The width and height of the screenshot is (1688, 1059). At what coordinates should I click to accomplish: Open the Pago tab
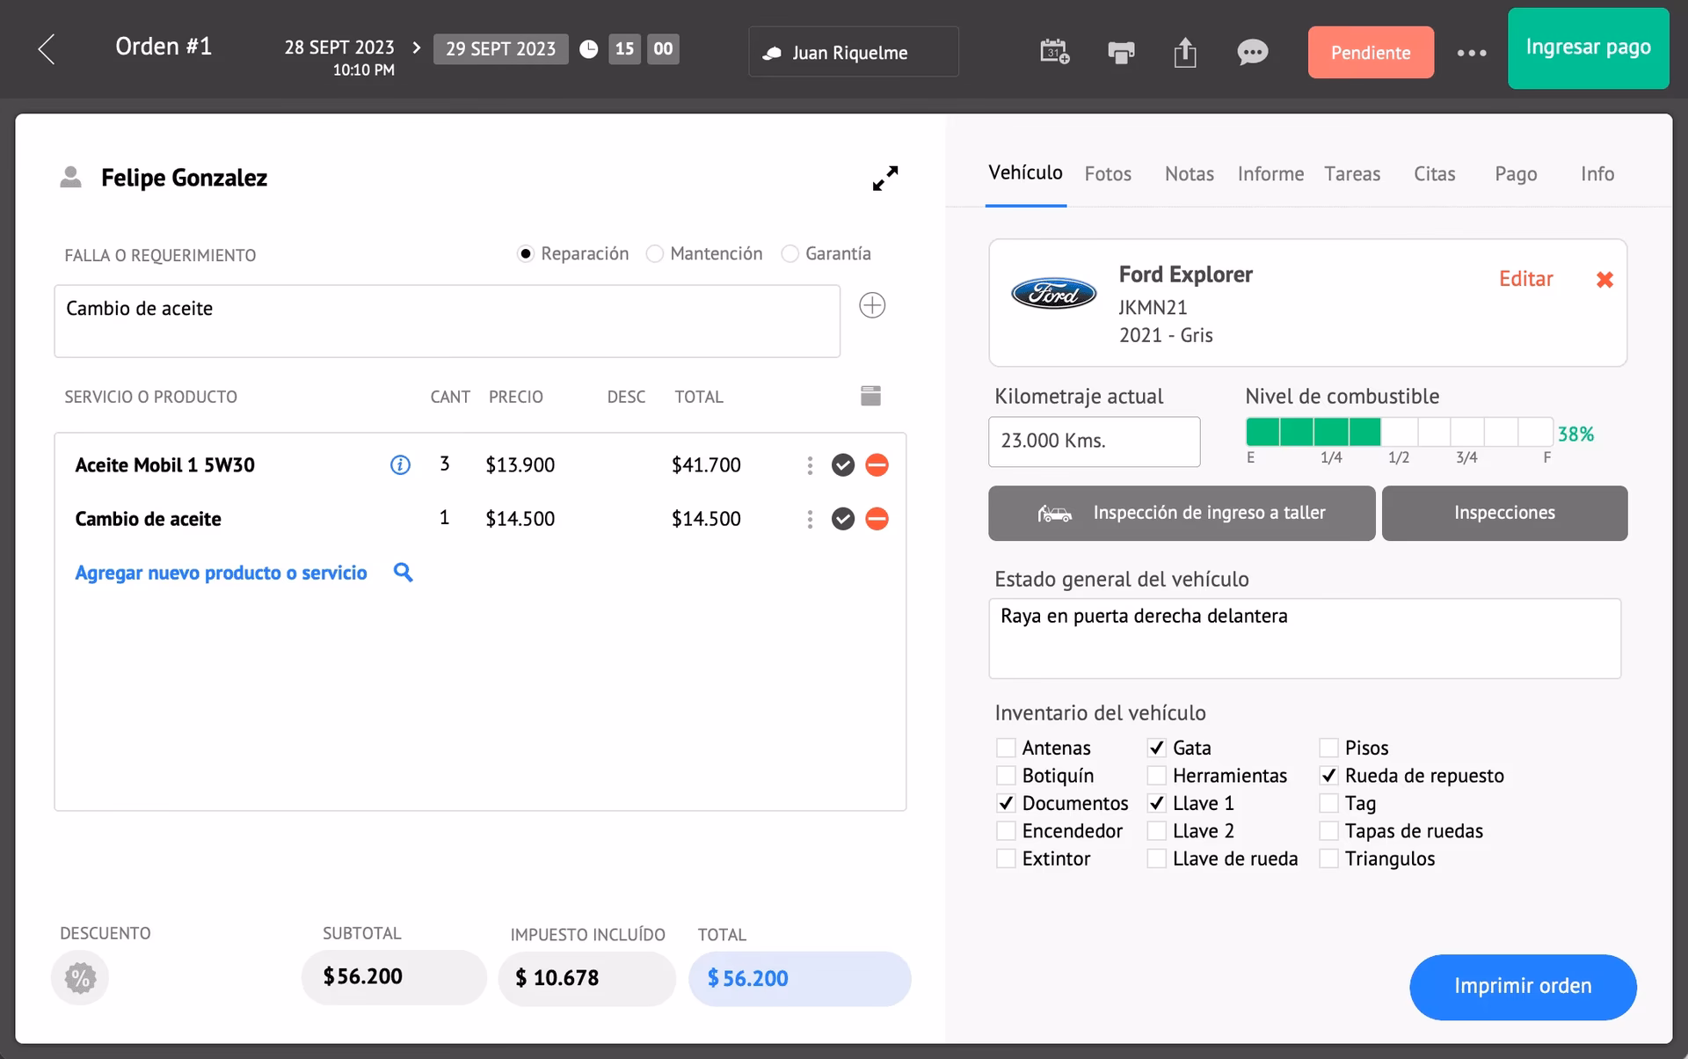pos(1516,174)
